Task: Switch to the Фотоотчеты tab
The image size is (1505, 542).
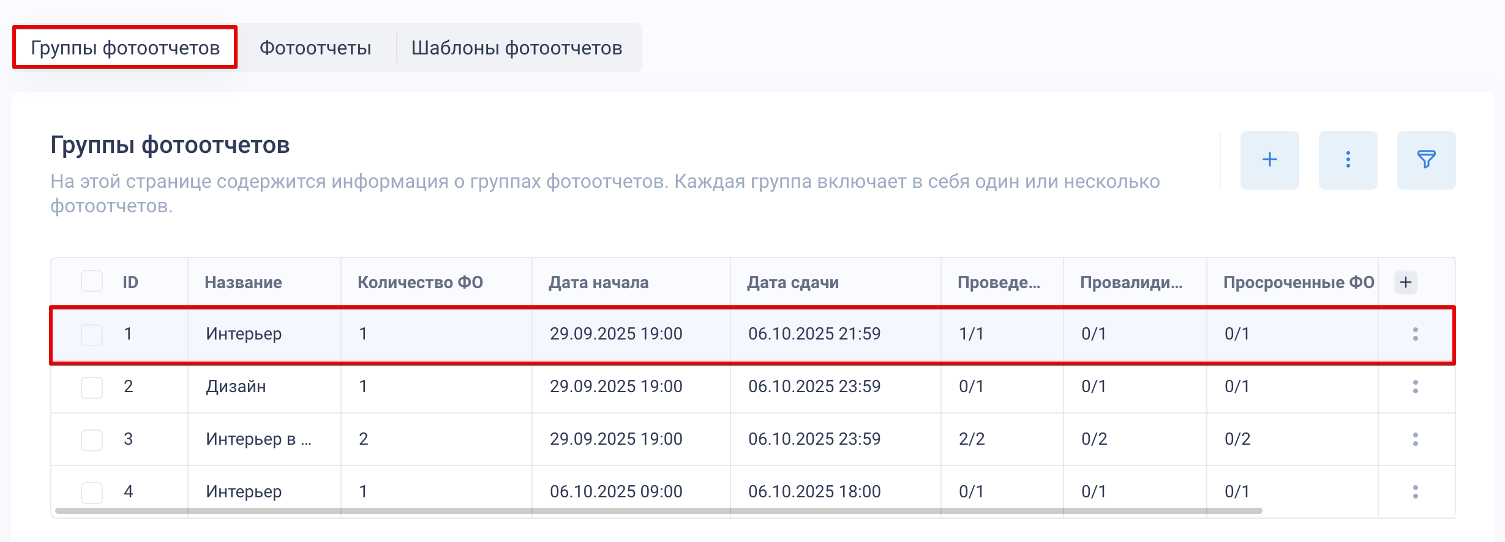Action: [x=315, y=48]
